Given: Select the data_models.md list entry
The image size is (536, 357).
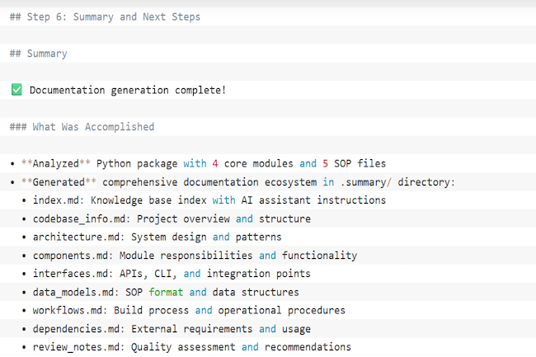Looking at the screenshot, I should tap(74, 292).
